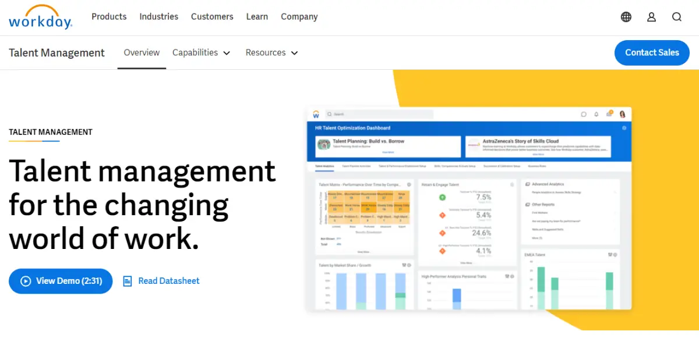
Task: Click the Workday logo
Action: (x=40, y=17)
